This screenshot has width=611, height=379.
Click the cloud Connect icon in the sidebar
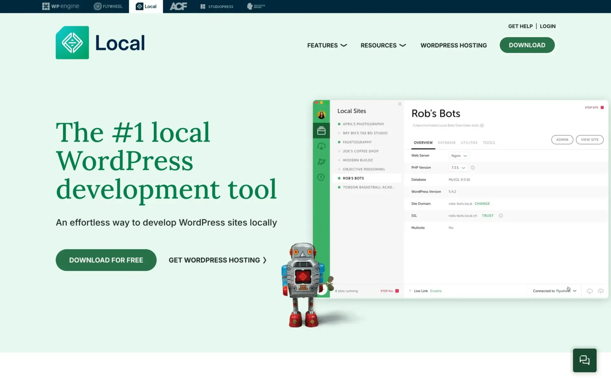(321, 146)
